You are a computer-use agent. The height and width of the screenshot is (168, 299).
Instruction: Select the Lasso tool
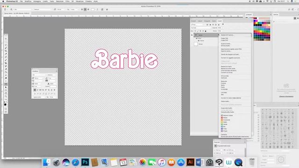pyautogui.click(x=6, y=45)
